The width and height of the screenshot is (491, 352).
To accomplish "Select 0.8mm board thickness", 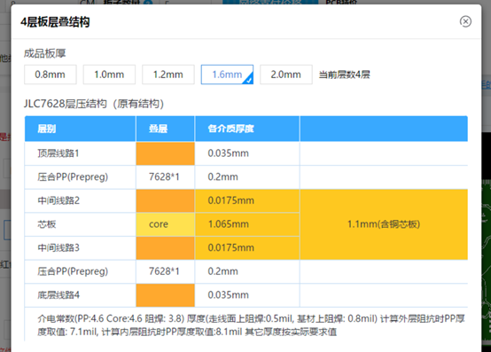I will [x=51, y=74].
